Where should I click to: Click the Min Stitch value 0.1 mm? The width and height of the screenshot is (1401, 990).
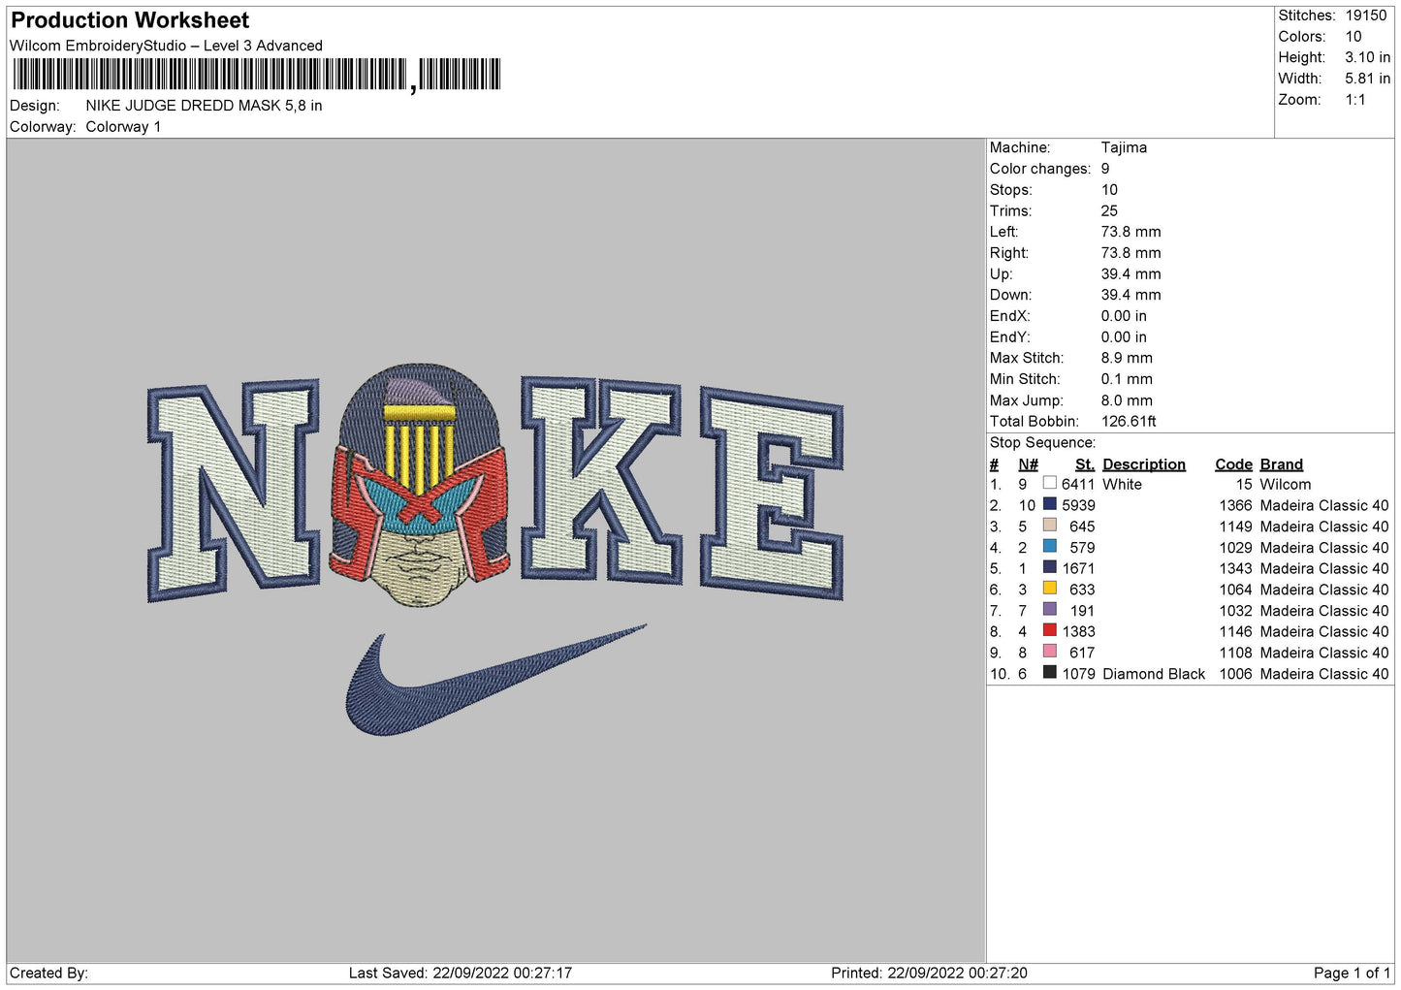pos(1127,379)
